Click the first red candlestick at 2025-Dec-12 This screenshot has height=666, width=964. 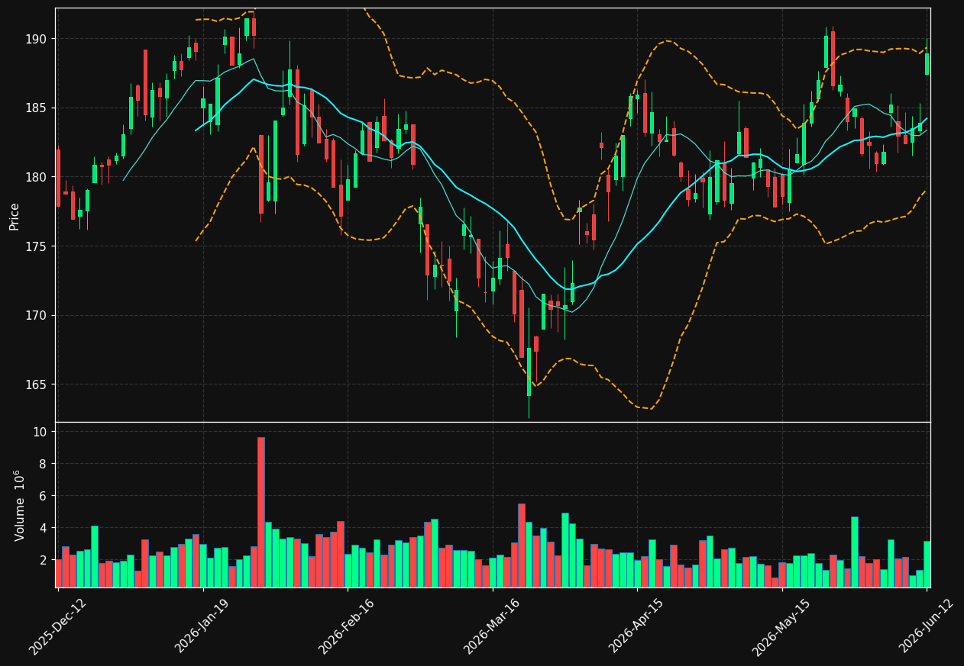tap(58, 178)
